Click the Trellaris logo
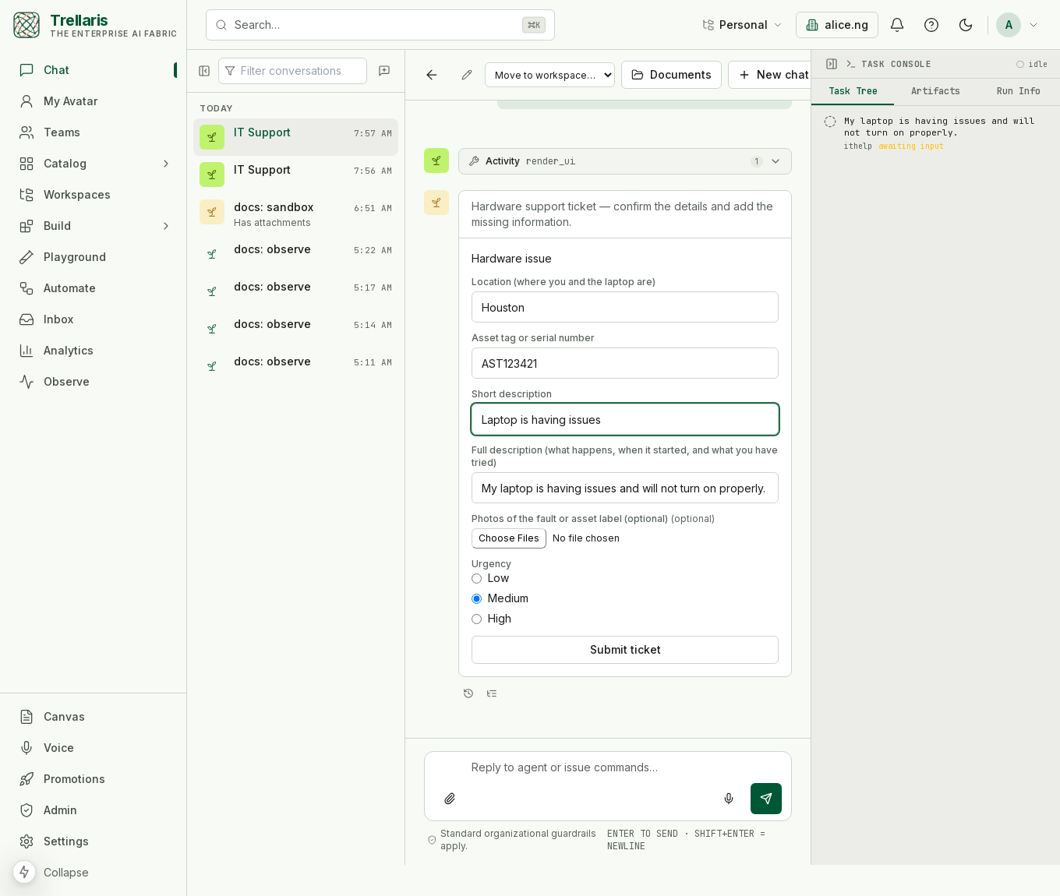This screenshot has height=896, width=1060. click(x=26, y=25)
